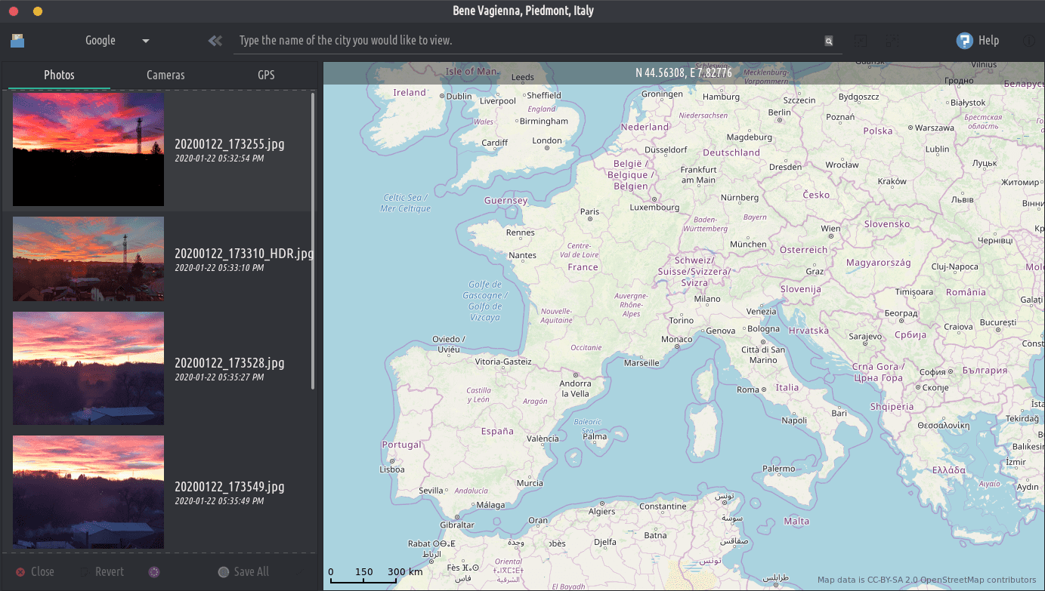The height and width of the screenshot is (591, 1045).
Task: Select thumbnail of 20200122_173549.jpg
Action: pos(88,492)
